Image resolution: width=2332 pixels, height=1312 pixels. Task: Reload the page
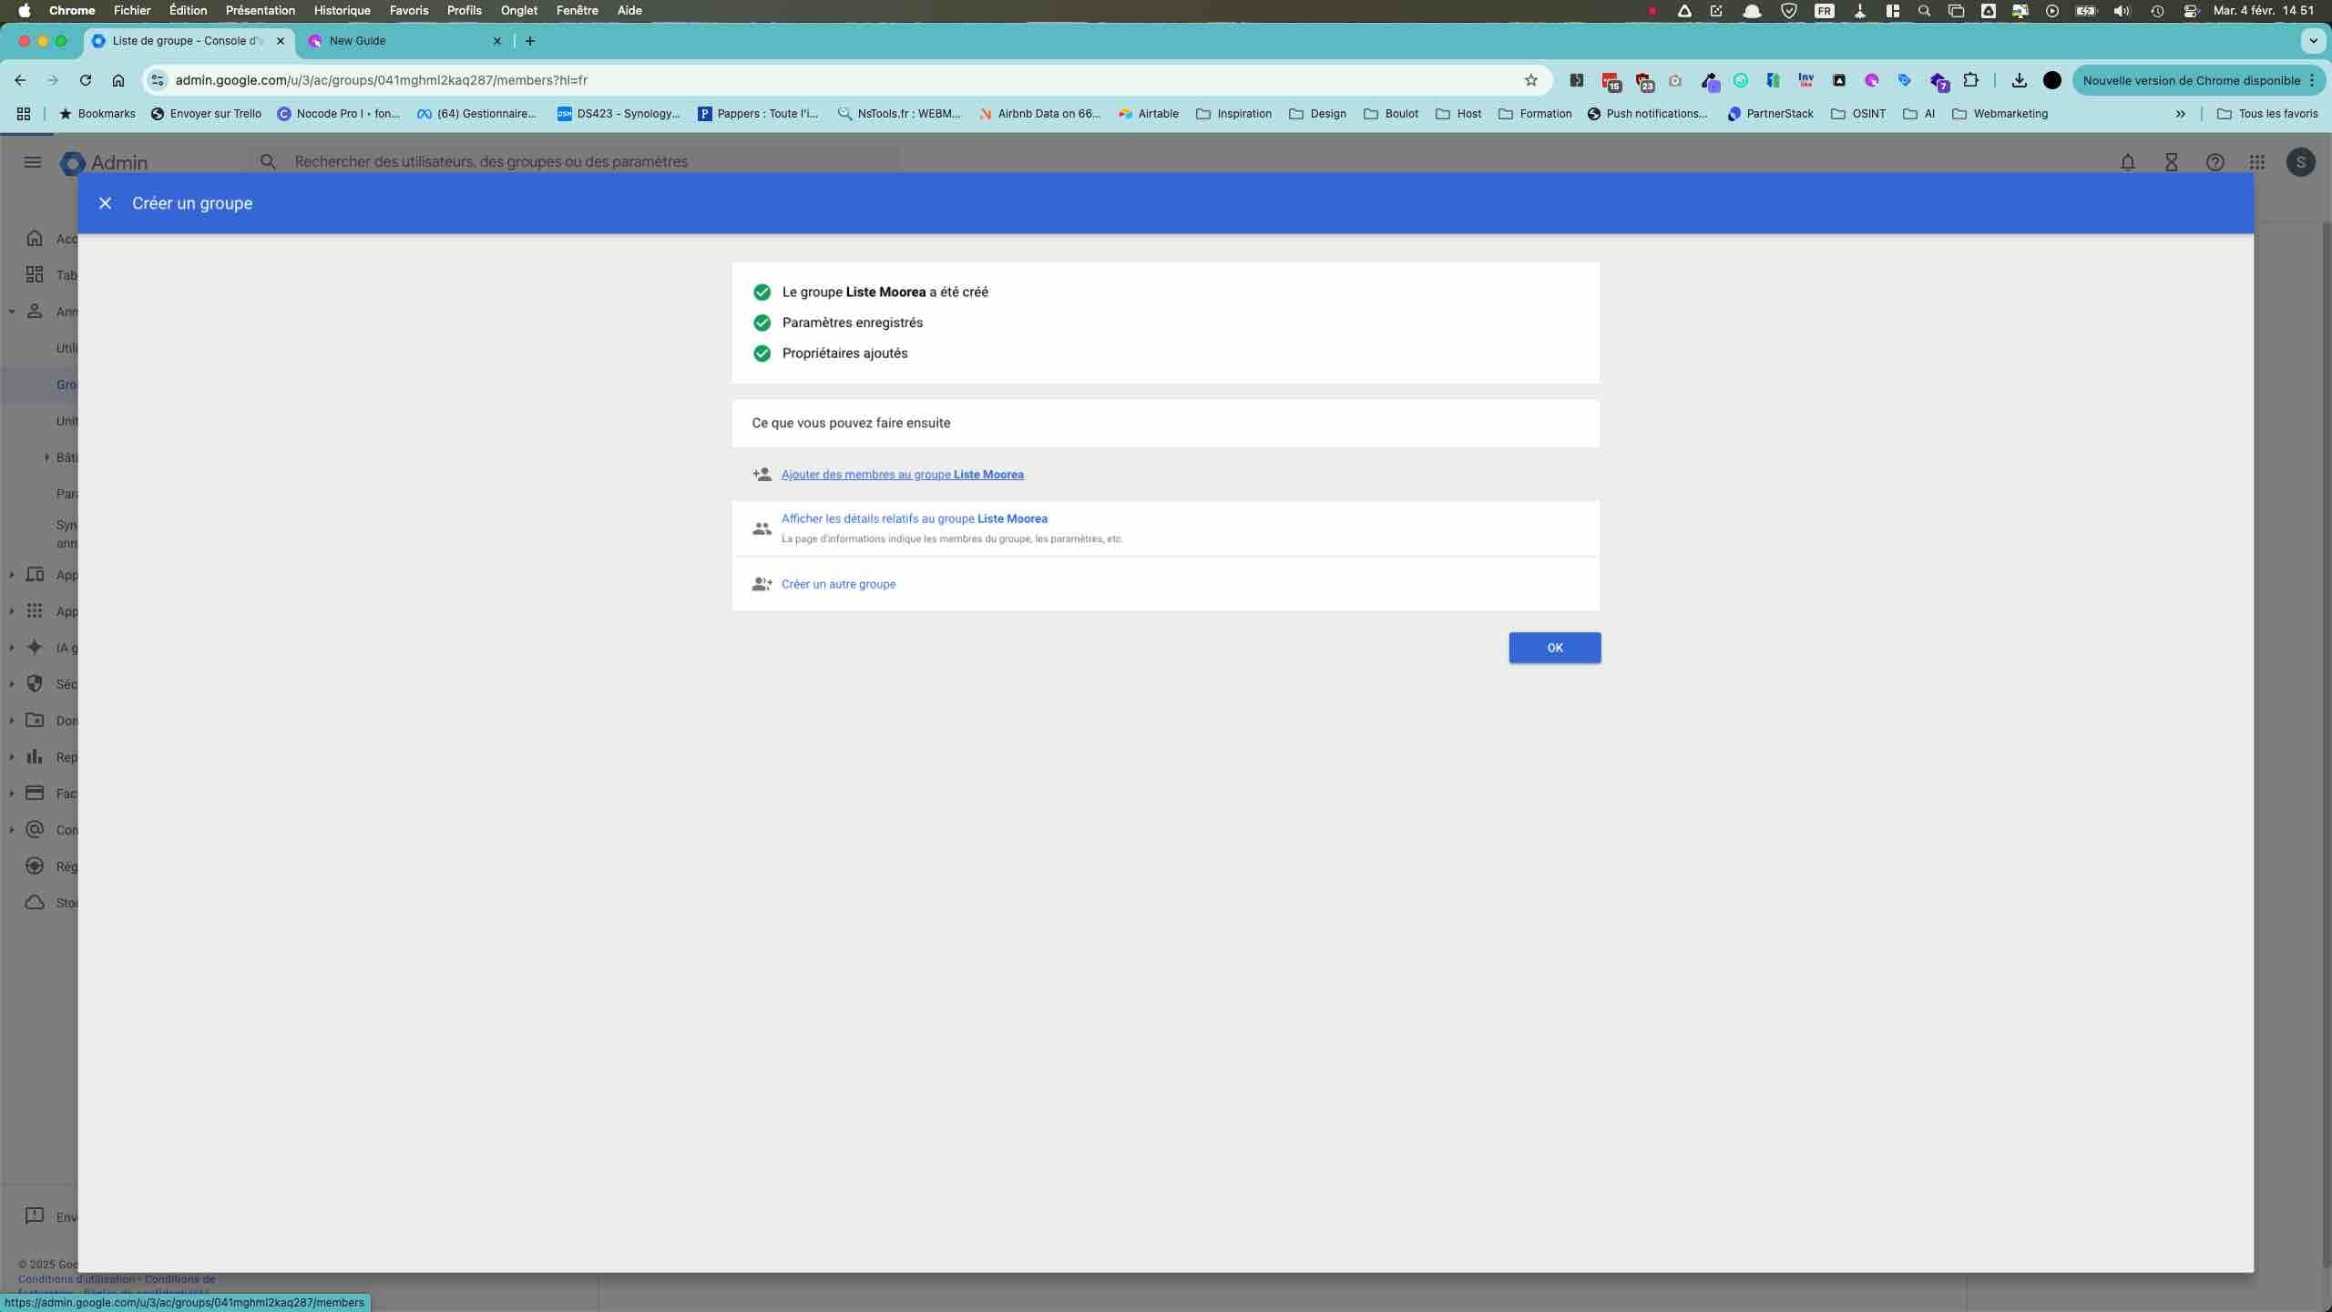pyautogui.click(x=86, y=80)
